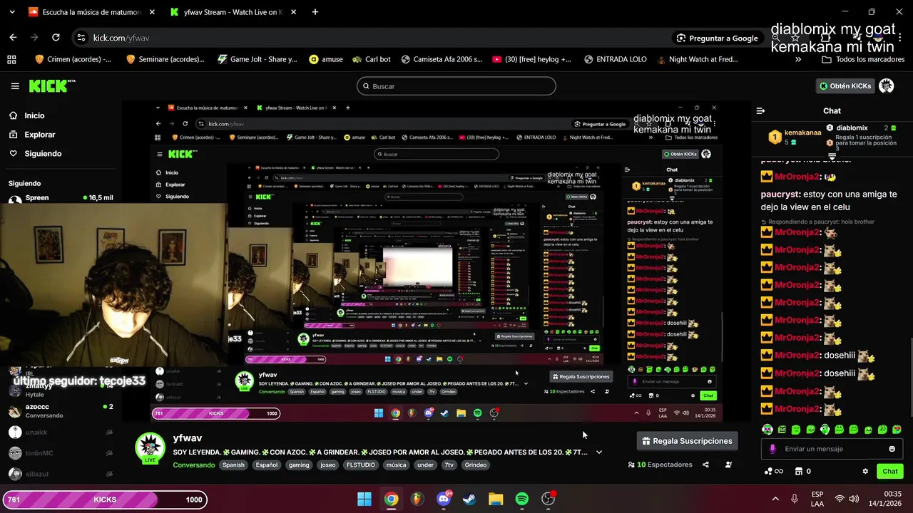The width and height of the screenshot is (913, 513).
Task: Open the profile avatar on the Kick top bar
Action: click(x=886, y=86)
